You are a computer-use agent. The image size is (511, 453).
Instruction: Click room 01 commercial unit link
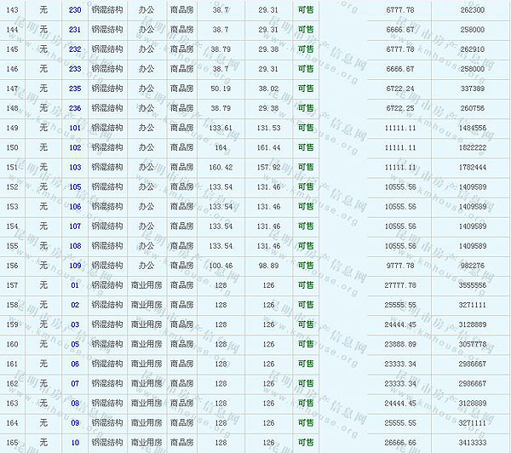point(75,285)
